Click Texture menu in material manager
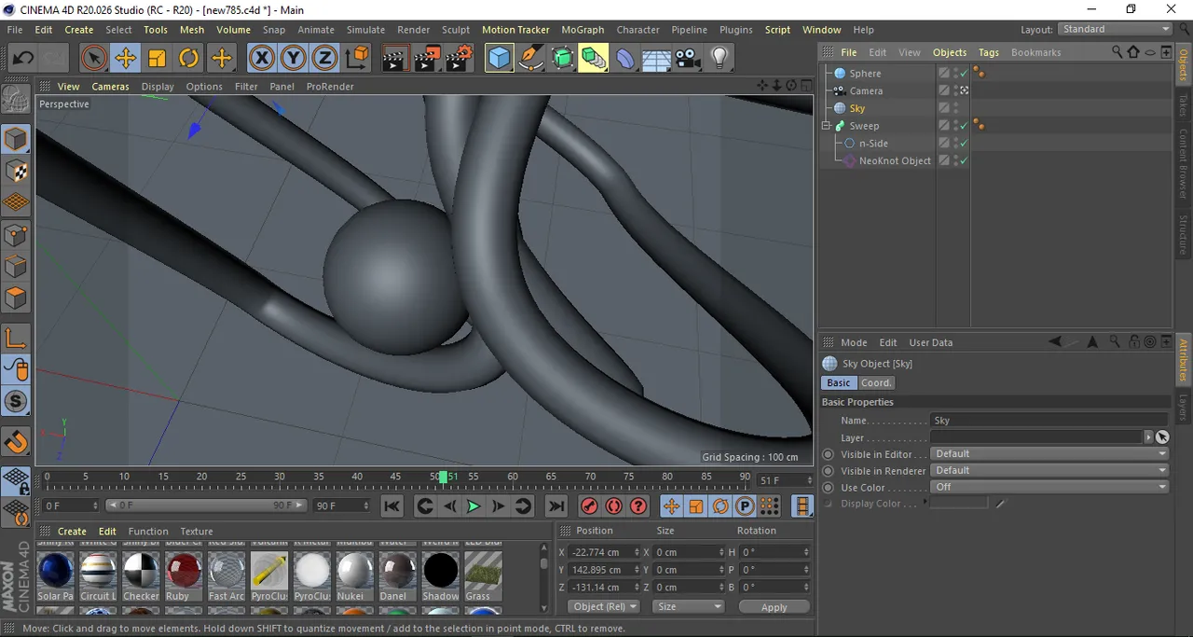Image resolution: width=1193 pixels, height=637 pixels. [196, 532]
